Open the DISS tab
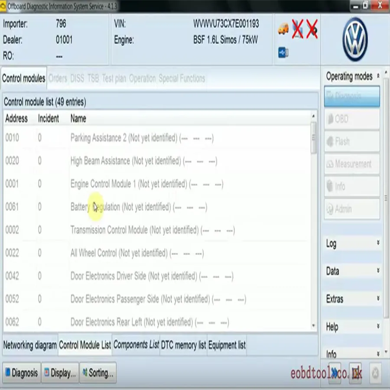Screen dimensions: 390x390 pos(77,78)
